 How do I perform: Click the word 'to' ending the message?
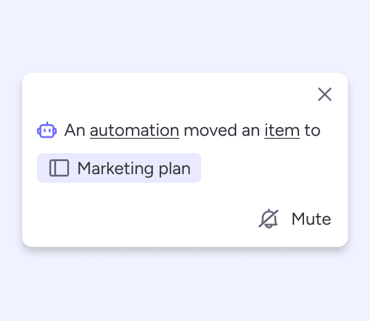313,130
